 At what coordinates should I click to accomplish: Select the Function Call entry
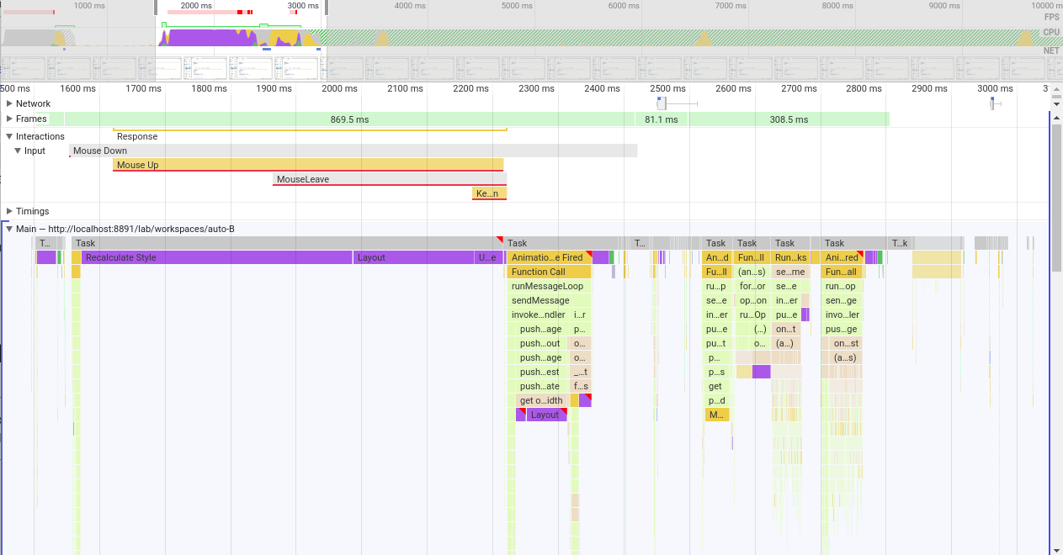[543, 272]
